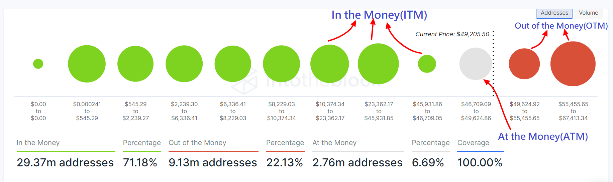The height and width of the screenshot is (182, 613).
Task: Select green bubble for $8,229.03 to $10,374.34
Action: (281, 64)
